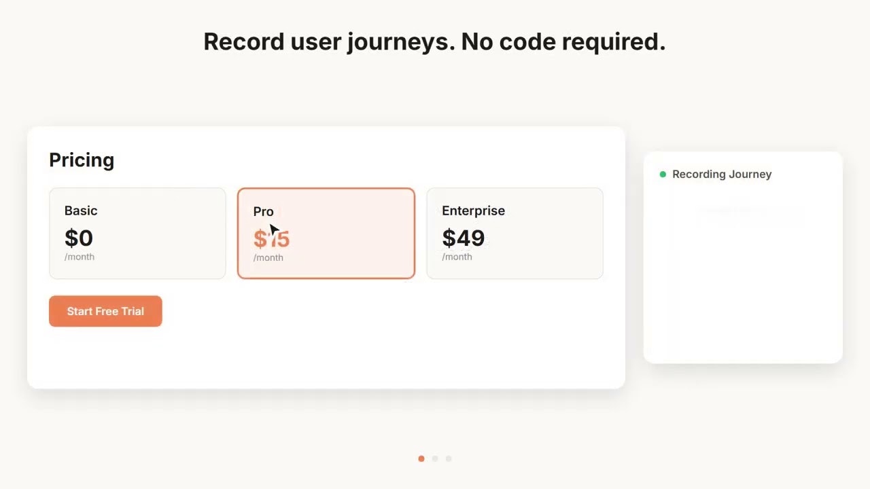
Task: Click the Recording Journey label
Action: pos(722,175)
